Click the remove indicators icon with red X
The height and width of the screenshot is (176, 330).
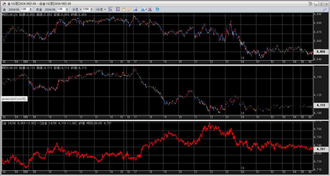(x=150, y=9)
